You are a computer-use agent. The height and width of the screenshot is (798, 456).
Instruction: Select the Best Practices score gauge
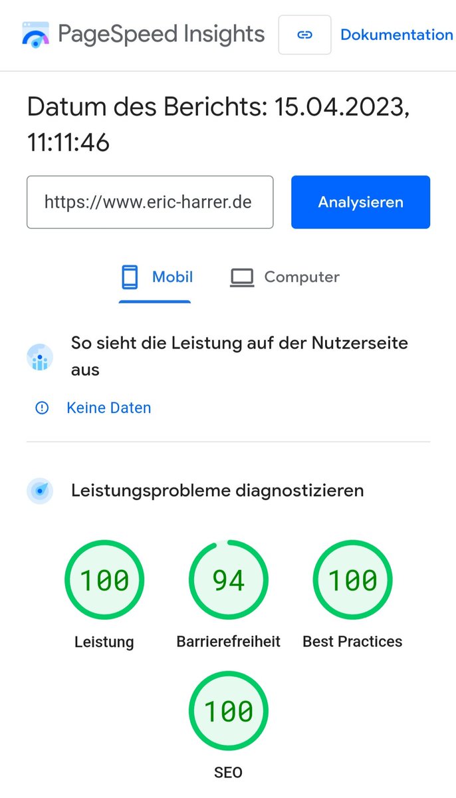tap(353, 580)
